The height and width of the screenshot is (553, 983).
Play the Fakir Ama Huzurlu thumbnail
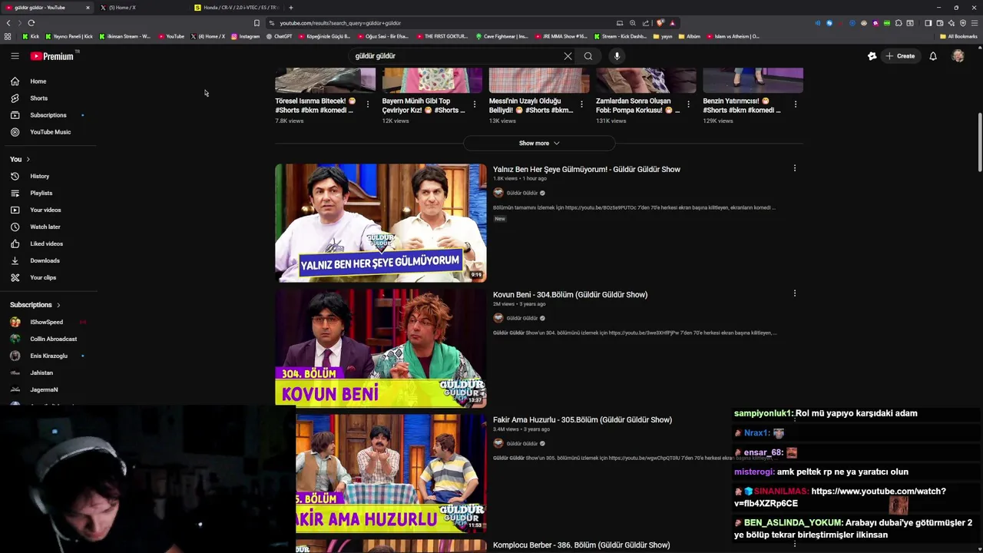click(391, 473)
